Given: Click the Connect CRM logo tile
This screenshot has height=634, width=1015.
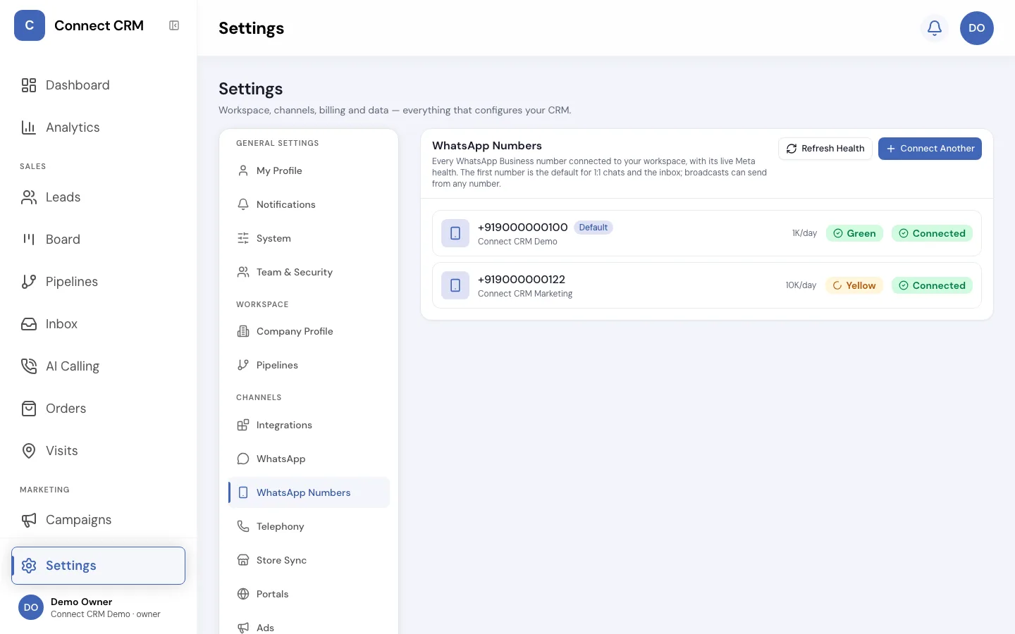Looking at the screenshot, I should click(30, 25).
